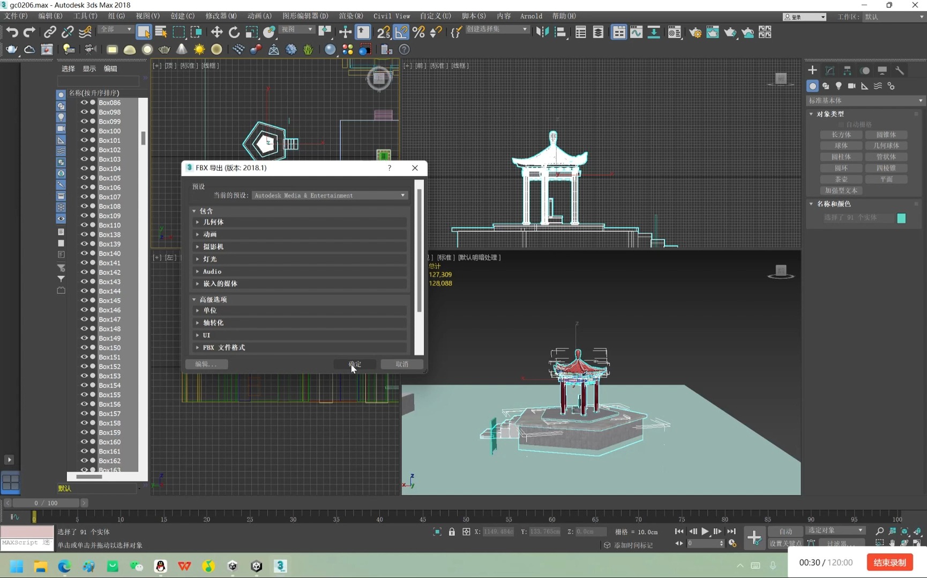Click the 结束录制 button
The width and height of the screenshot is (927, 578).
[889, 562]
